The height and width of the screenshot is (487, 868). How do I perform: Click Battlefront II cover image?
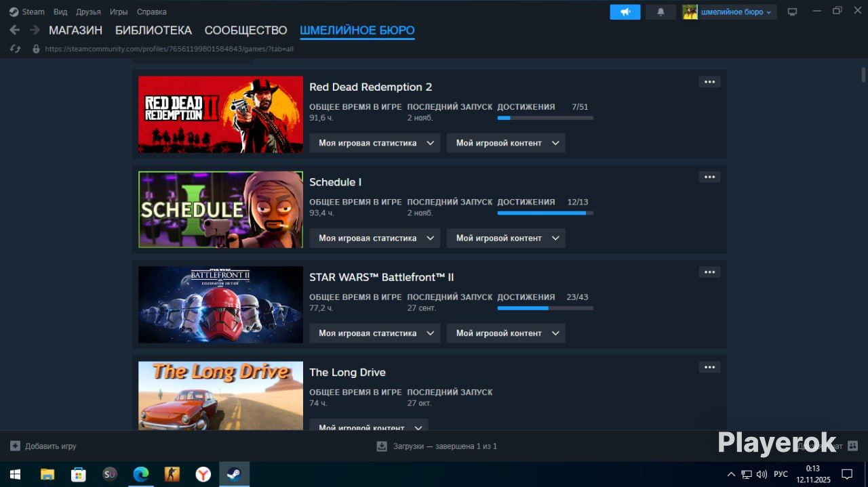point(220,305)
